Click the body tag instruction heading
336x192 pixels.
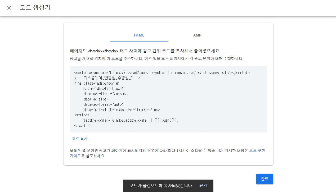click(x=145, y=51)
